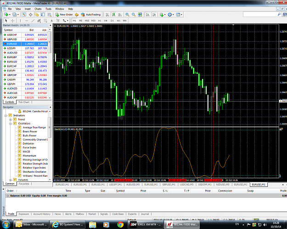Select the EURUSD row in Market Watch
The width and height of the screenshot is (287, 229).
[25, 44]
